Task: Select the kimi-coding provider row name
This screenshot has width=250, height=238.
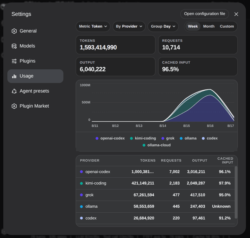Action: 96,183
